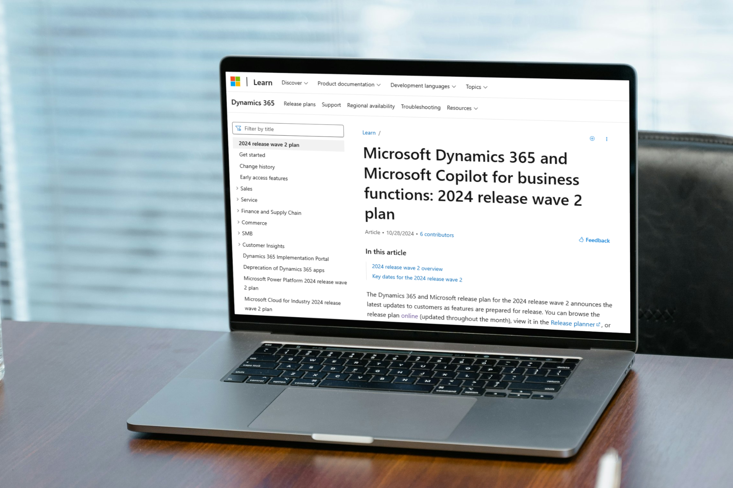Click the zoom/increase text icon
This screenshot has width=733, height=488.
(x=592, y=138)
